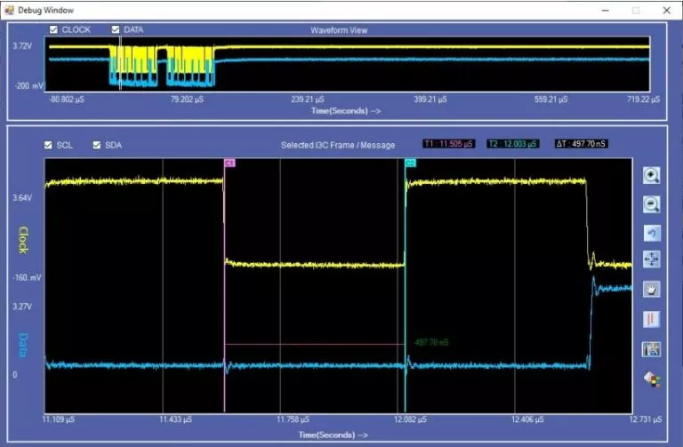683x447 pixels.
Task: Click the T1 time readout box
Action: (x=449, y=144)
